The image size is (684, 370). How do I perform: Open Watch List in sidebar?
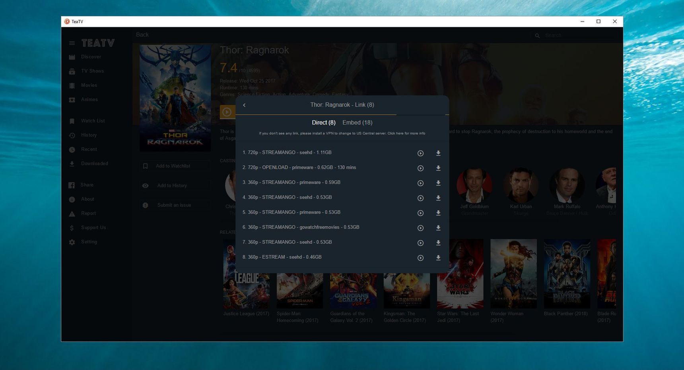click(x=93, y=121)
